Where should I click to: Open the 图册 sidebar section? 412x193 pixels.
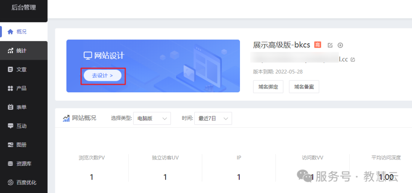coord(21,145)
